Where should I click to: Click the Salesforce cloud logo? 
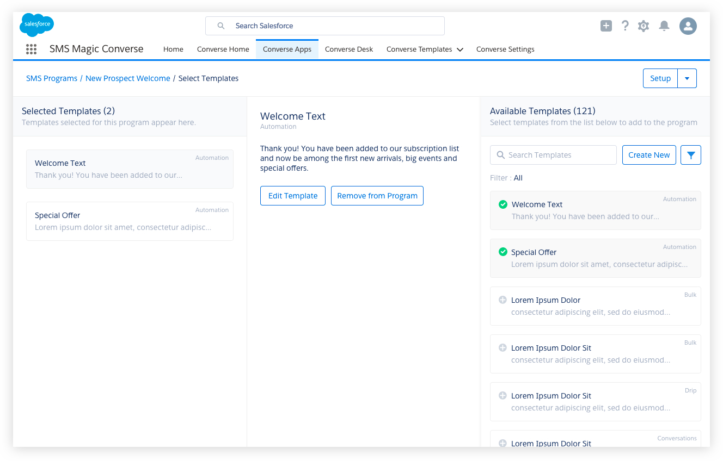(36, 25)
